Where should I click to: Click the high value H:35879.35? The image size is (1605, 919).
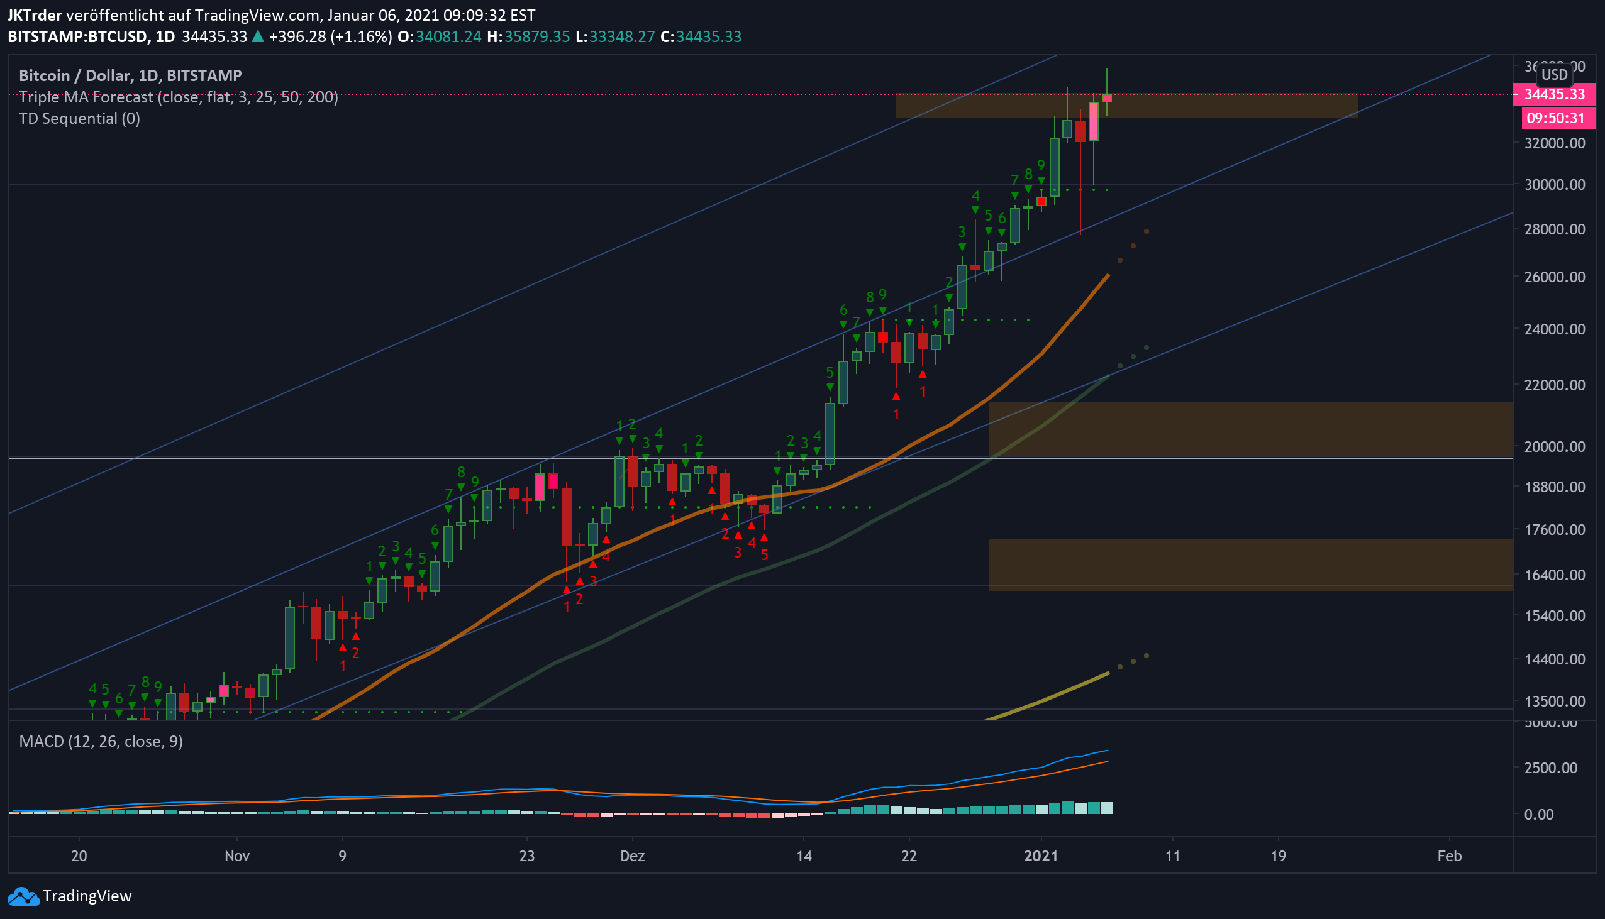point(528,36)
